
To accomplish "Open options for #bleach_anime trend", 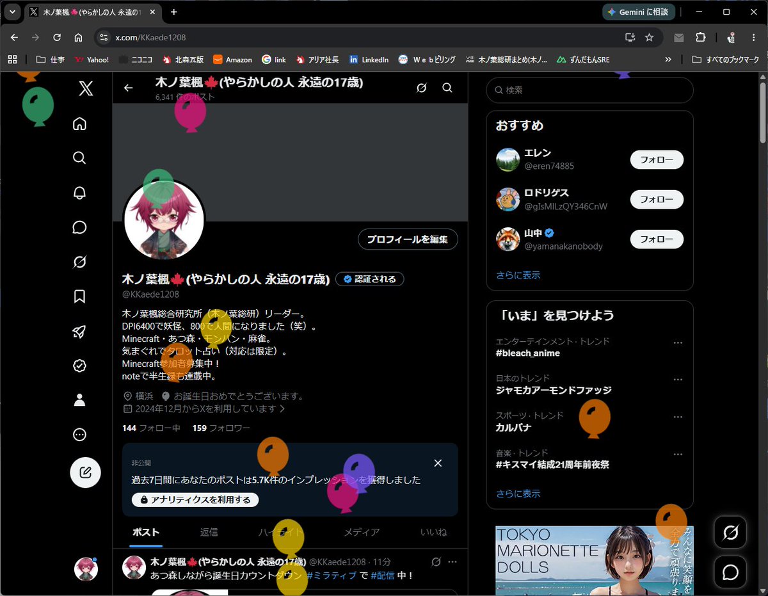I will coord(678,342).
